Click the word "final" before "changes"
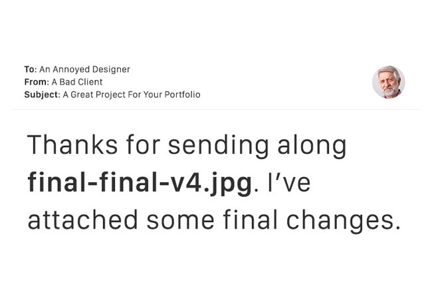 [x=250, y=219]
